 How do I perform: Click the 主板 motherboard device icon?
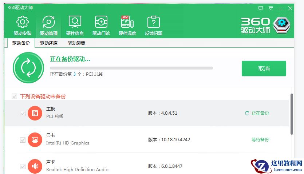tap(35, 113)
